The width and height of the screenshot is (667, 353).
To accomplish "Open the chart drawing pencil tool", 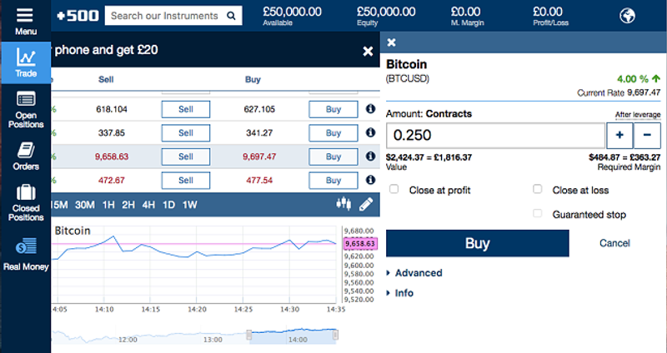I will [x=366, y=204].
